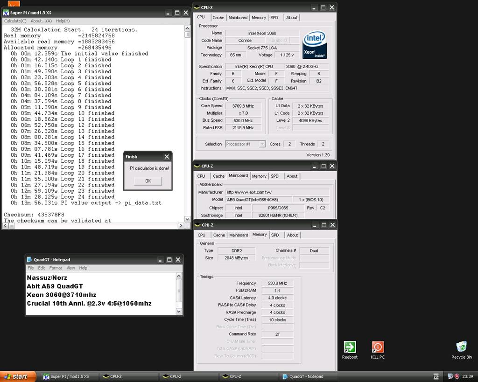This screenshot has width=478, height=382.
Task: Click Super PI vertical scrollbar down arrow
Action: 188,219
